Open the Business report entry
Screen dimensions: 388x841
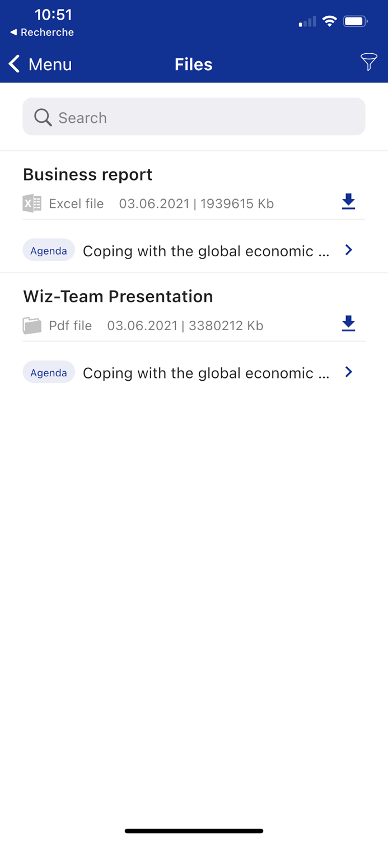tap(87, 174)
